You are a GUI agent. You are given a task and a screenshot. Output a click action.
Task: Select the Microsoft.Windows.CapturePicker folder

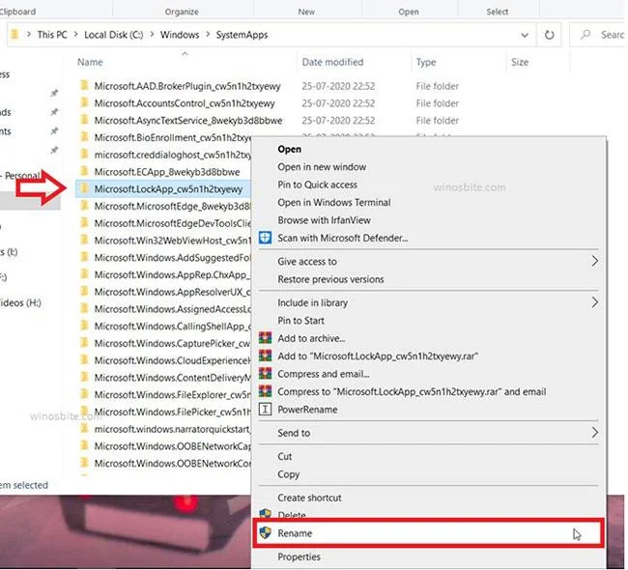tap(172, 343)
